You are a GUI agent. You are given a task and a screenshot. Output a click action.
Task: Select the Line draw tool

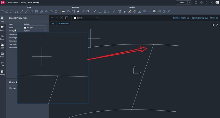26,11
